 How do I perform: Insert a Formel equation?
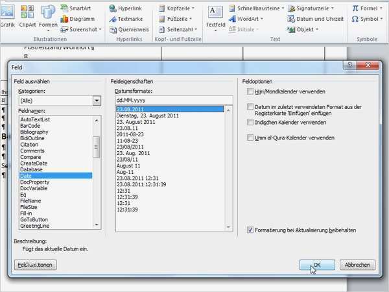coord(367,8)
